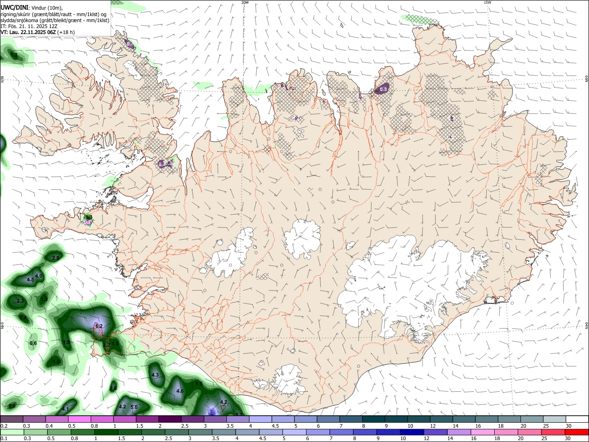Viewport: 589px width, 442px height.
Task: Click the red rain-legend swatch labeled 30
Action: tap(577, 432)
